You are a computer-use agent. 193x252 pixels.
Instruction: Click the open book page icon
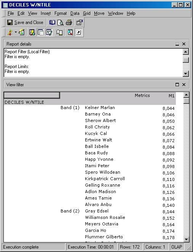59,32
